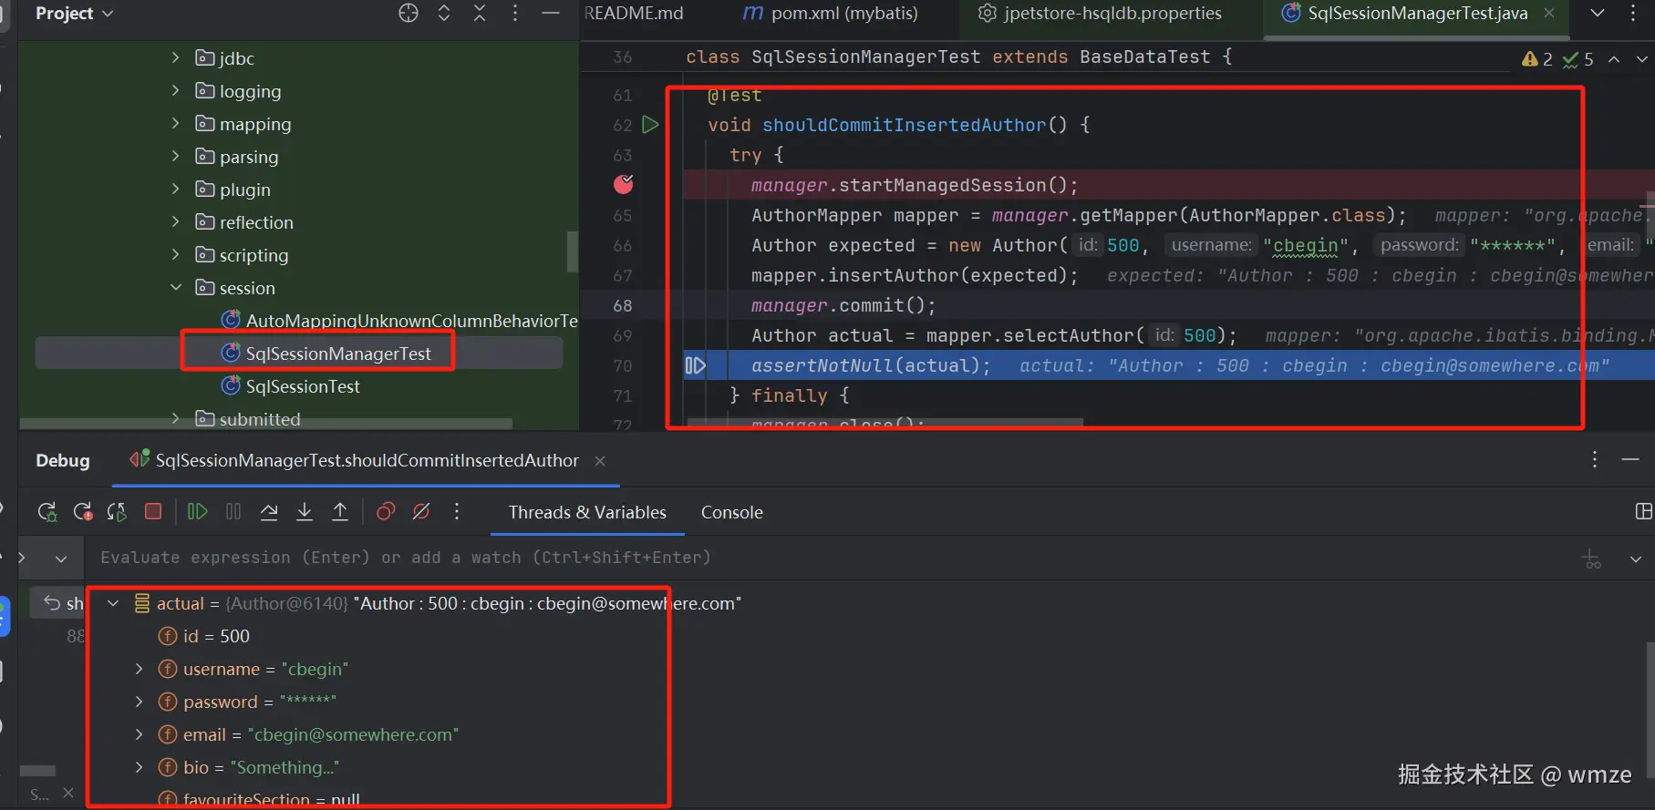Expand the username field node
Screen dimensions: 1655x810
[x=139, y=669]
